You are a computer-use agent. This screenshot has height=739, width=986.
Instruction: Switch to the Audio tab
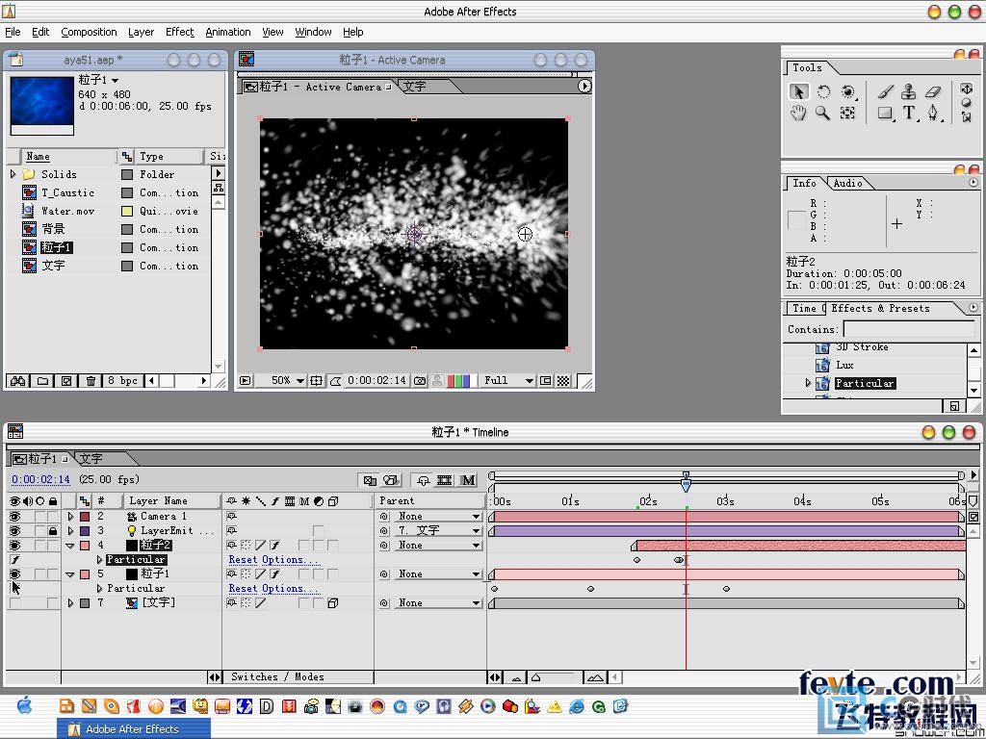tap(847, 184)
